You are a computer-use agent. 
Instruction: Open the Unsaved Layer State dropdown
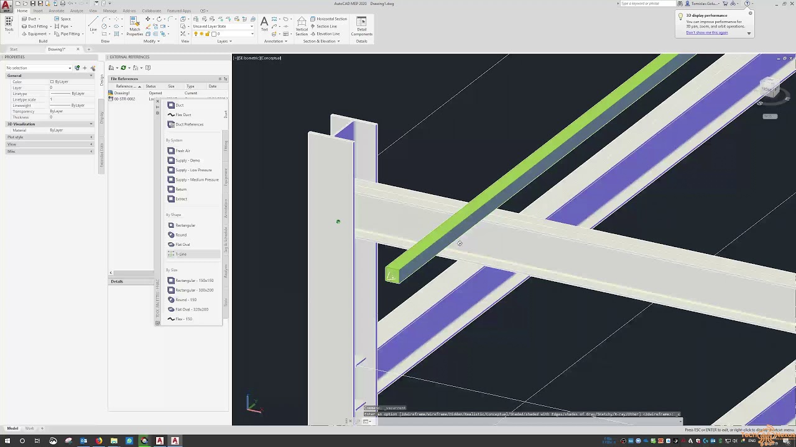click(223, 26)
